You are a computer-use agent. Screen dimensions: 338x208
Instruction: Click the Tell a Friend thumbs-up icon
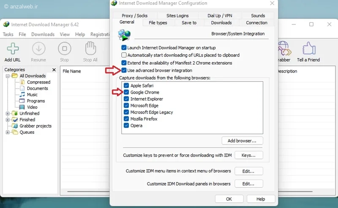(309, 48)
